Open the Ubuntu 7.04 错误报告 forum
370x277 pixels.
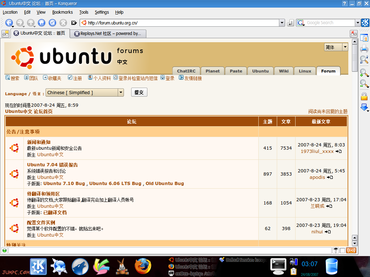(52, 165)
